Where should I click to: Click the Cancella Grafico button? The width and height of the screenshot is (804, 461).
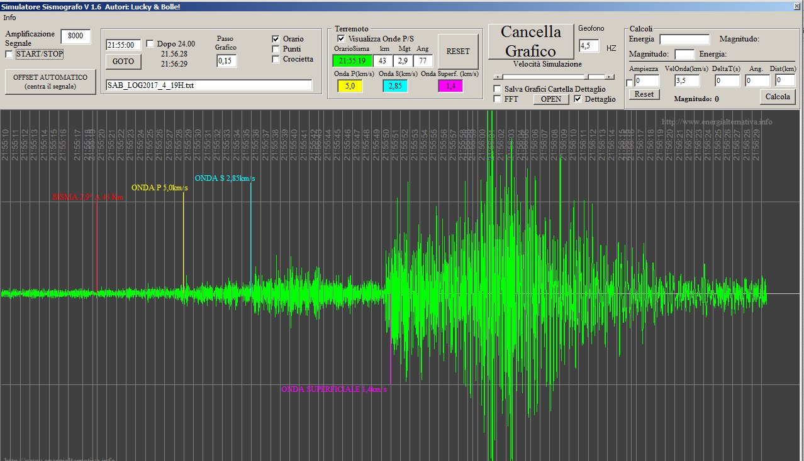[531, 41]
